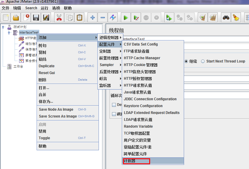Click Save Node As Image
This screenshot has height=169, width=249.
pos(68,109)
